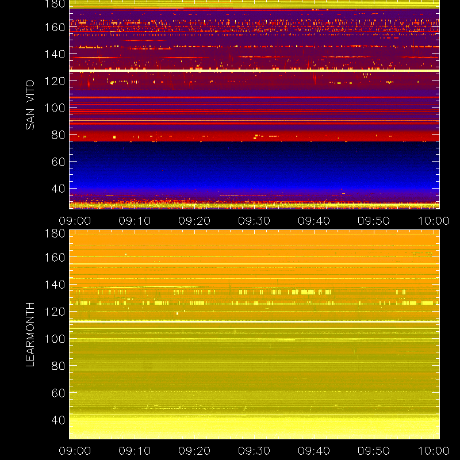This screenshot has height=460, width=460.
Task: Pick 09:50 time label below San Vito plot
Action: 374,221
